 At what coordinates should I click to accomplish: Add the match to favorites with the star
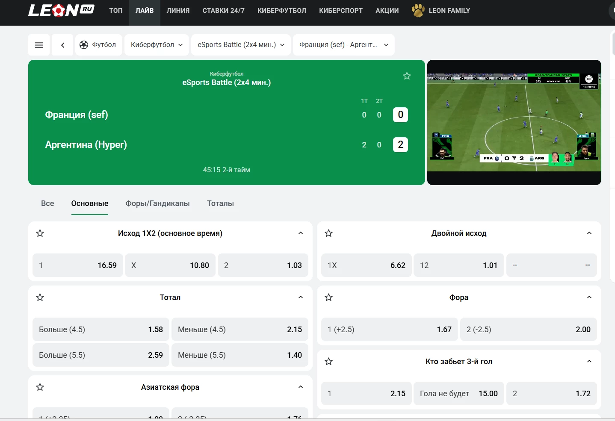(407, 76)
